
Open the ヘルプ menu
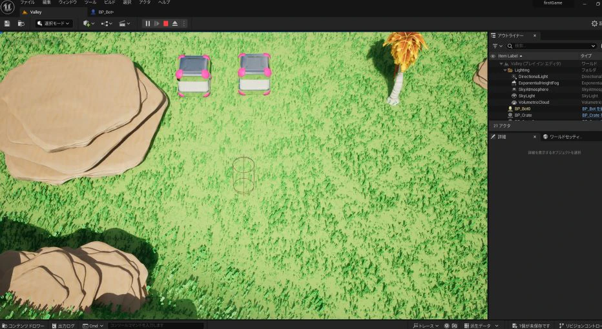pyautogui.click(x=164, y=3)
